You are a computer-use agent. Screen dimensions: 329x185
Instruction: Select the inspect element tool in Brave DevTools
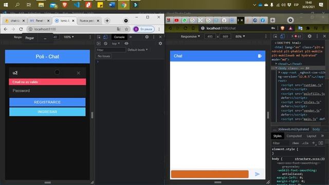(276, 36)
